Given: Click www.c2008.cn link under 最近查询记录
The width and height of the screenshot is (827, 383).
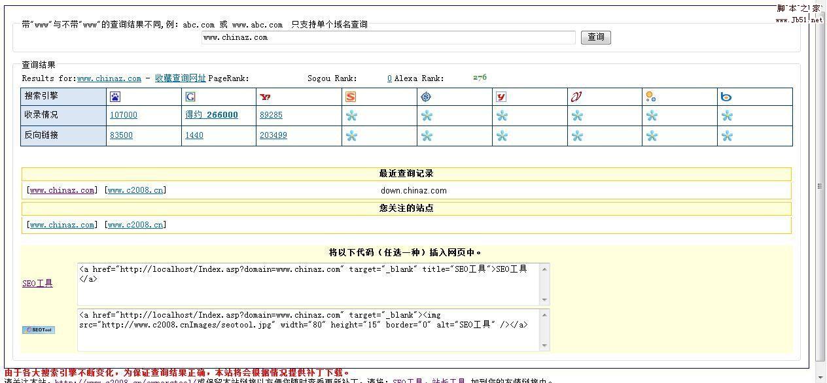Looking at the screenshot, I should click(x=135, y=190).
